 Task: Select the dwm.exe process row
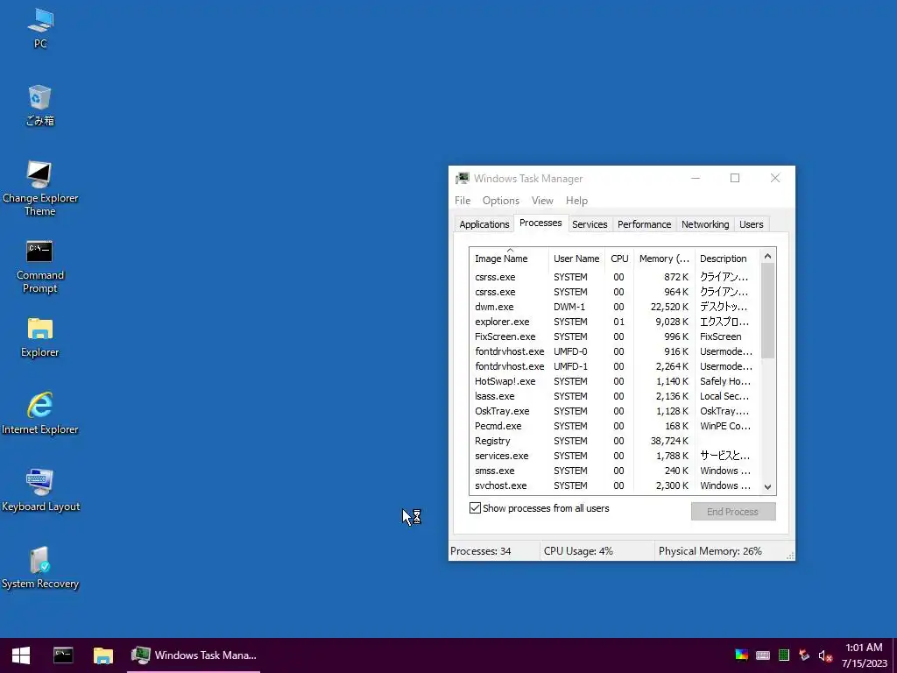[x=614, y=307]
